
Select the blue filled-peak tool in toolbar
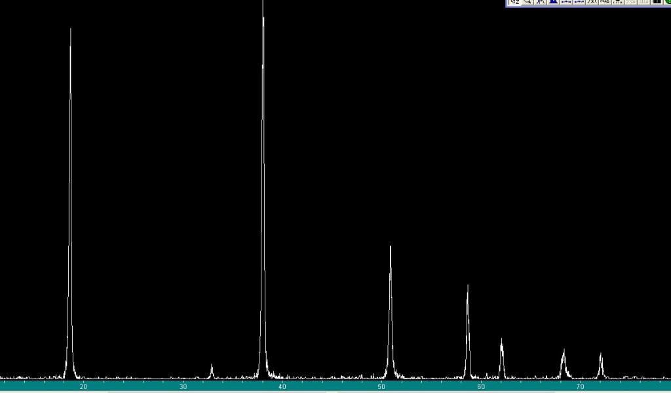click(x=553, y=2)
